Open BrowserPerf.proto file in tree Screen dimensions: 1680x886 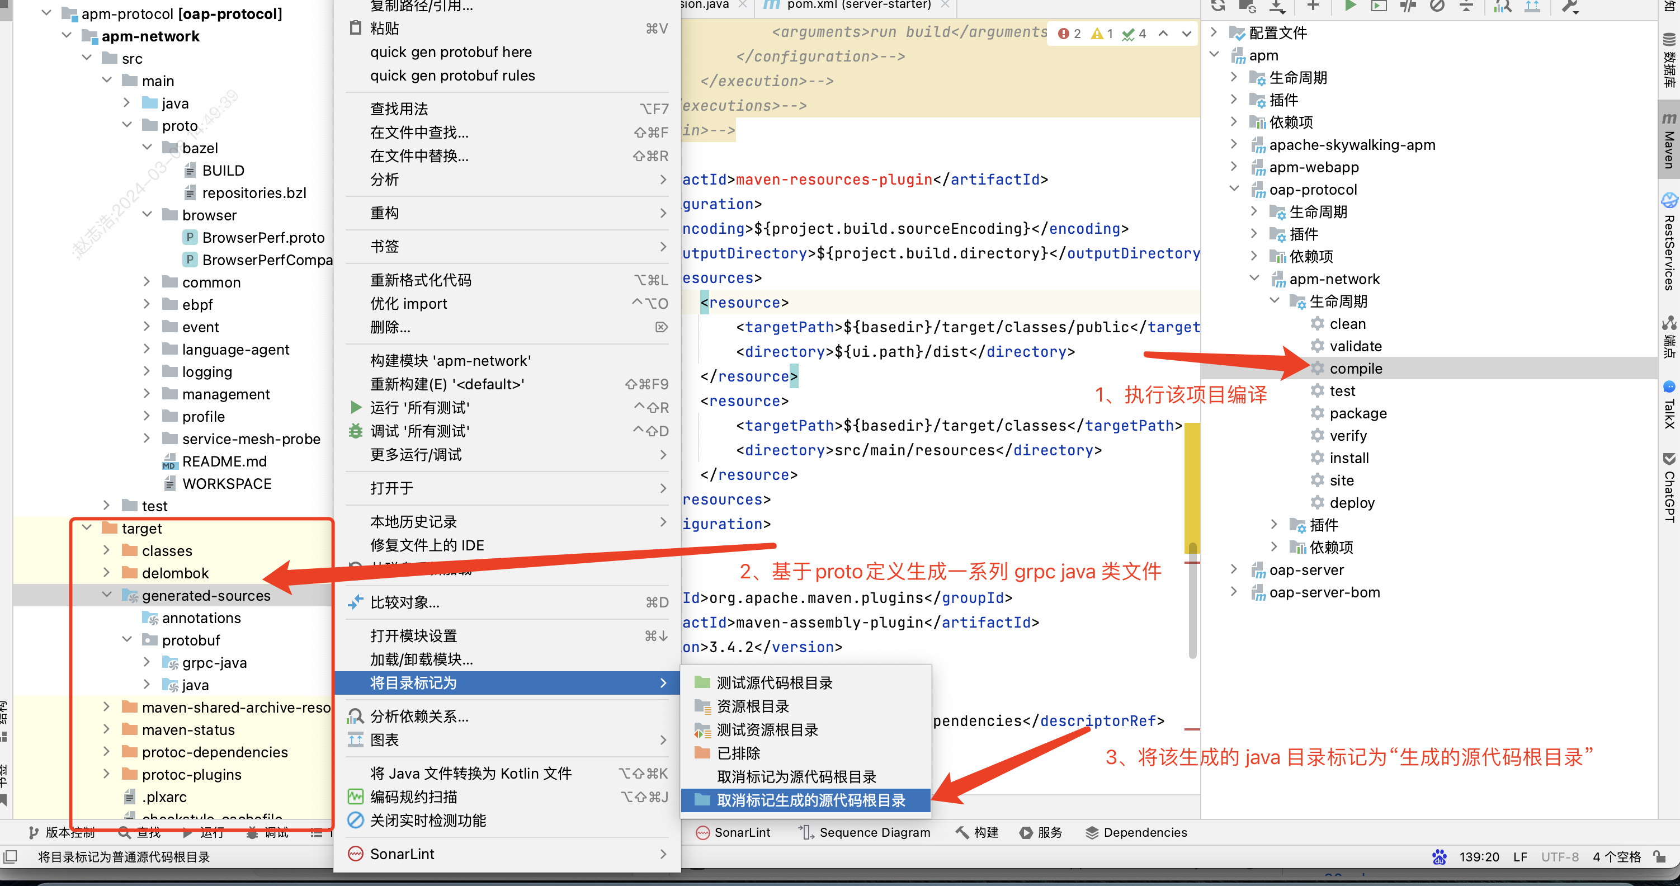(x=263, y=238)
